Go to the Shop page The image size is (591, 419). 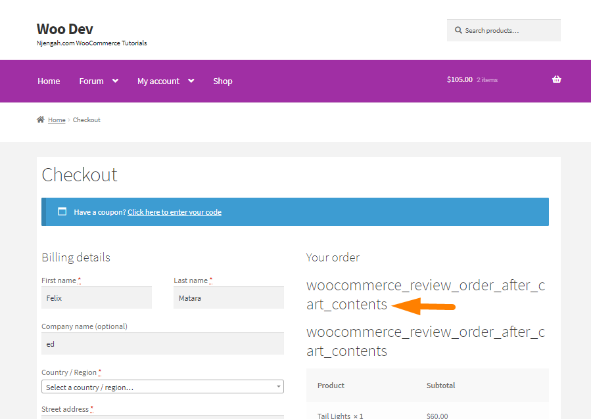(x=223, y=81)
